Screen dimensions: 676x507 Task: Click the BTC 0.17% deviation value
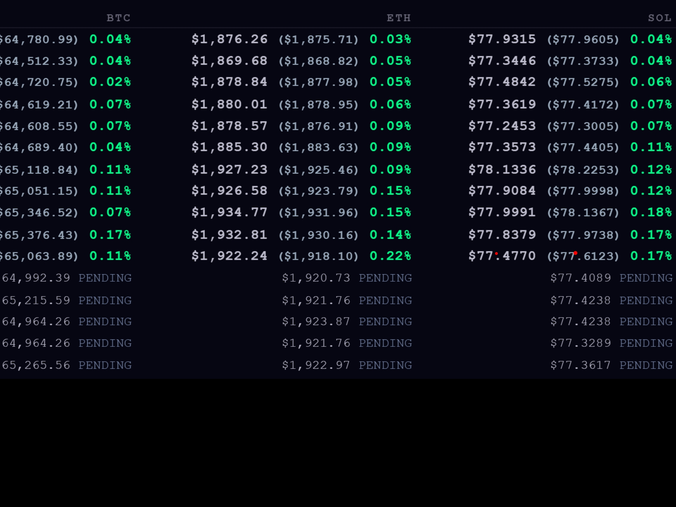110,234
